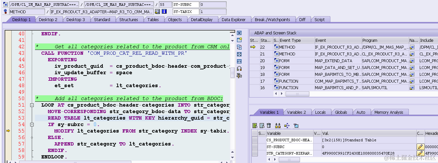
Task: Click the second variable-list icon in the variables toolbar
Action: pos(262,125)
